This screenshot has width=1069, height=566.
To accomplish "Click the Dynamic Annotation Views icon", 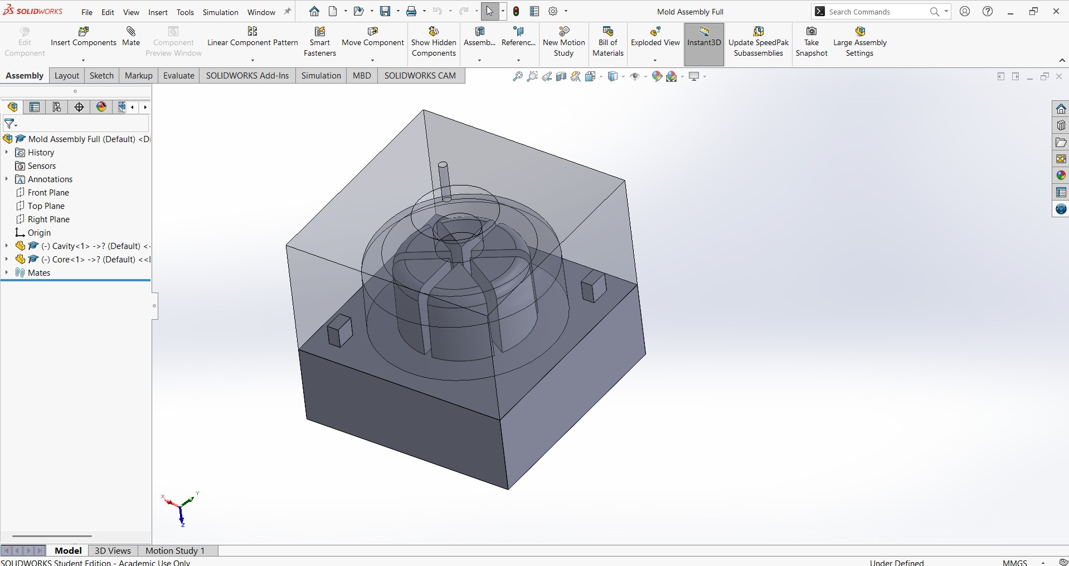I will [x=576, y=76].
